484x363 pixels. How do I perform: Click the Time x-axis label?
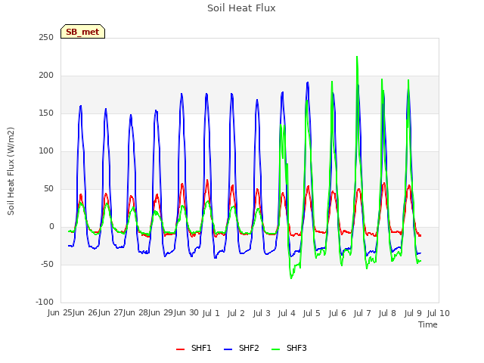click(428, 324)
